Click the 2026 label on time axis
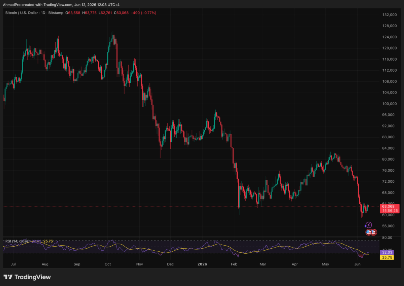404x286 pixels. coord(202,265)
